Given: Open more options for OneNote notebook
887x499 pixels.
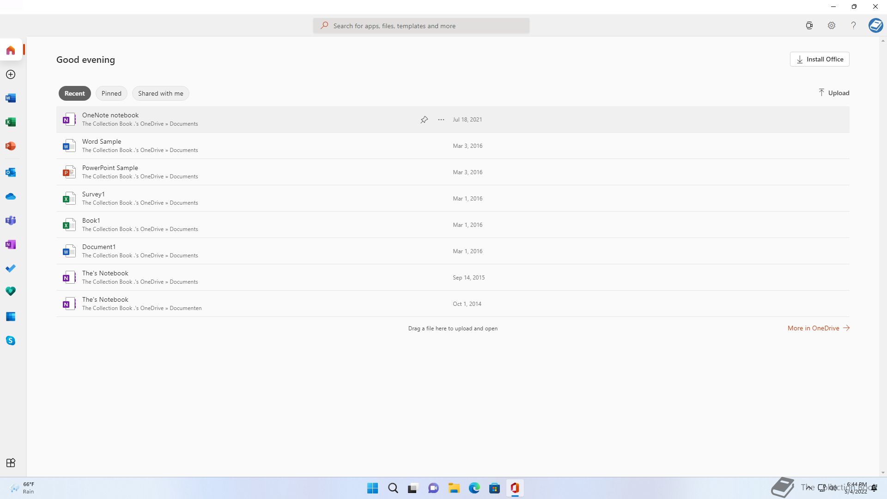Looking at the screenshot, I should point(441,120).
